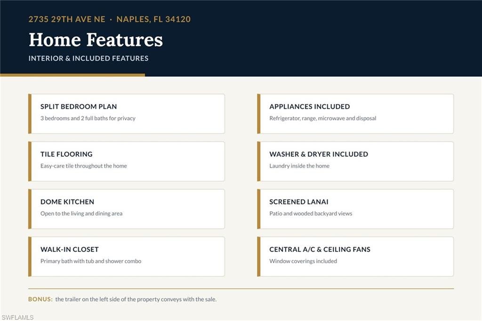Select the Tile Flooring feature card
482x321 pixels.
point(126,161)
